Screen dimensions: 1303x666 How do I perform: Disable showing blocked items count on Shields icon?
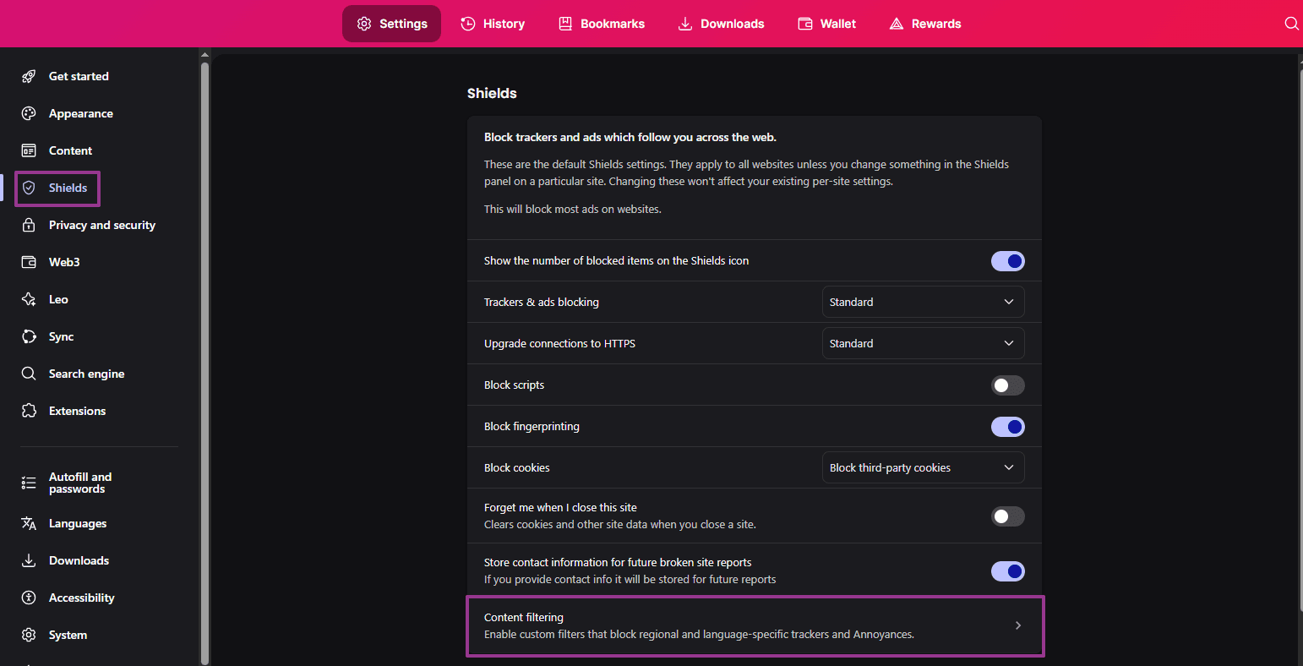(1007, 260)
